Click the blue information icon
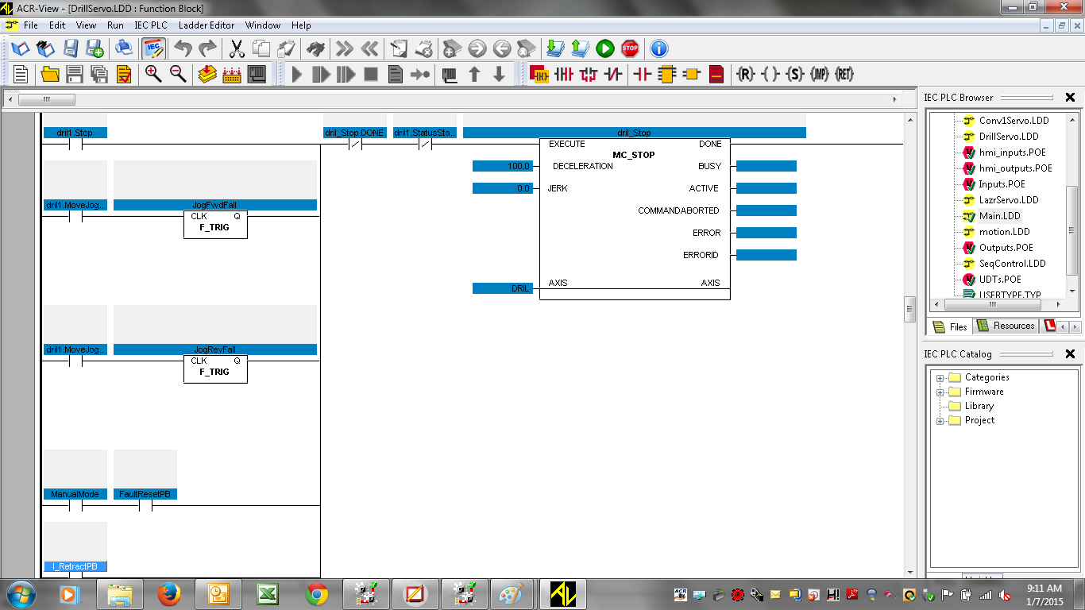The height and width of the screenshot is (610, 1085). (x=659, y=49)
